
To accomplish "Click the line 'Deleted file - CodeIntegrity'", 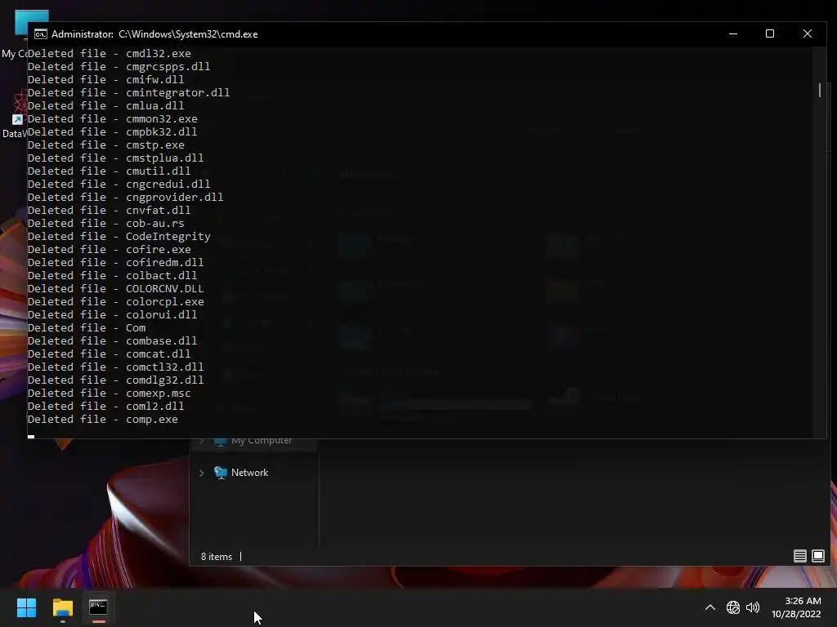I will (x=119, y=236).
